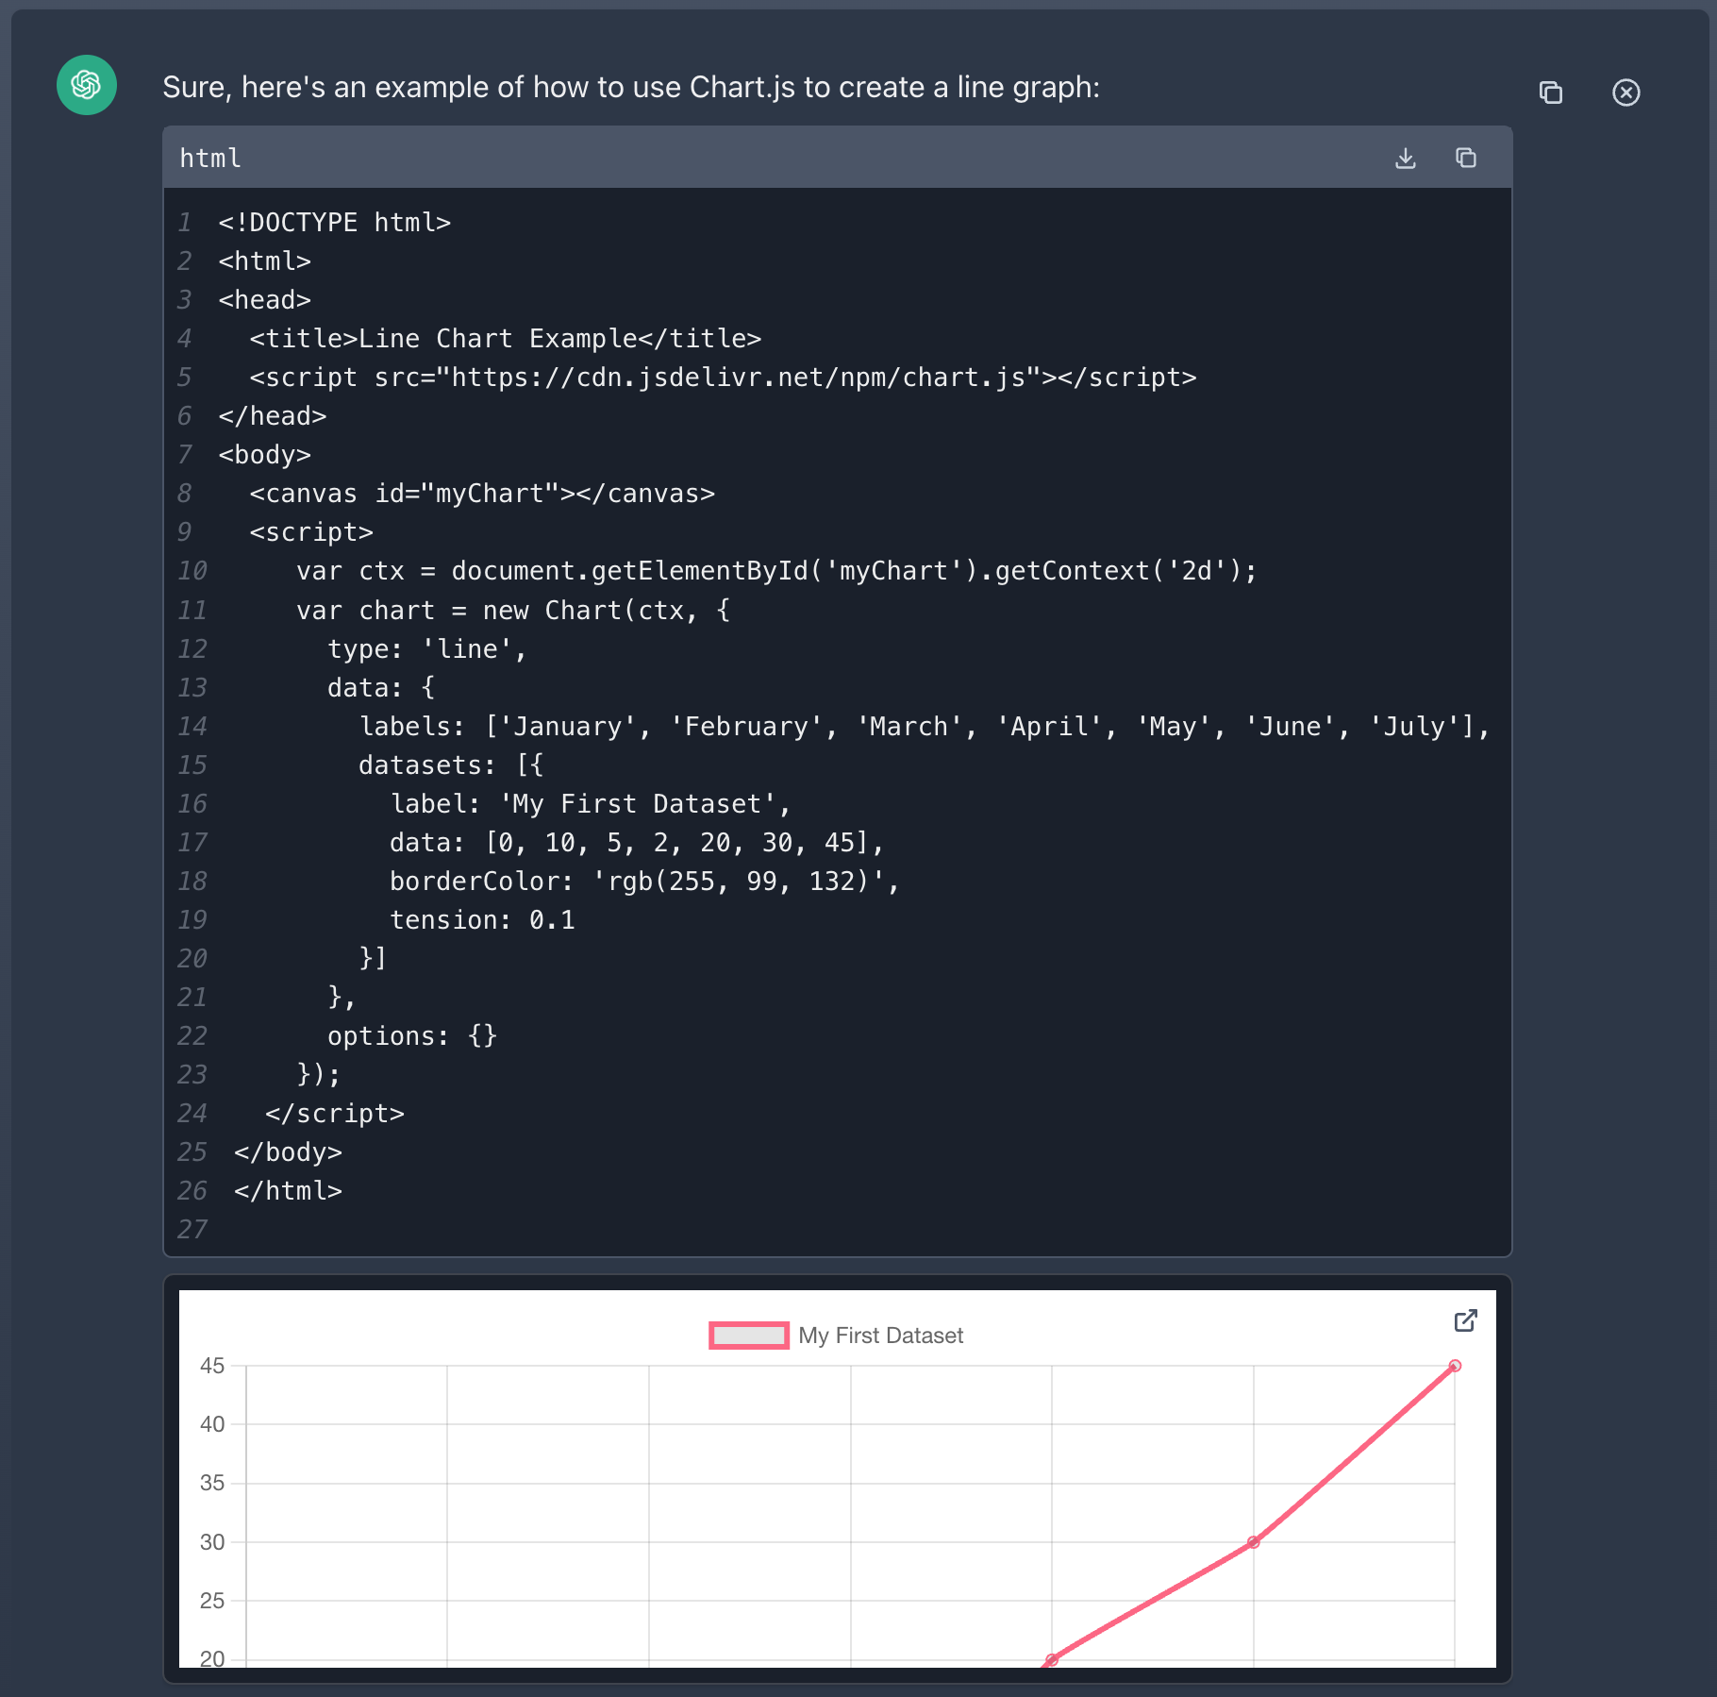Click the chart data point at value 45
The image size is (1717, 1697).
[x=1454, y=1366]
